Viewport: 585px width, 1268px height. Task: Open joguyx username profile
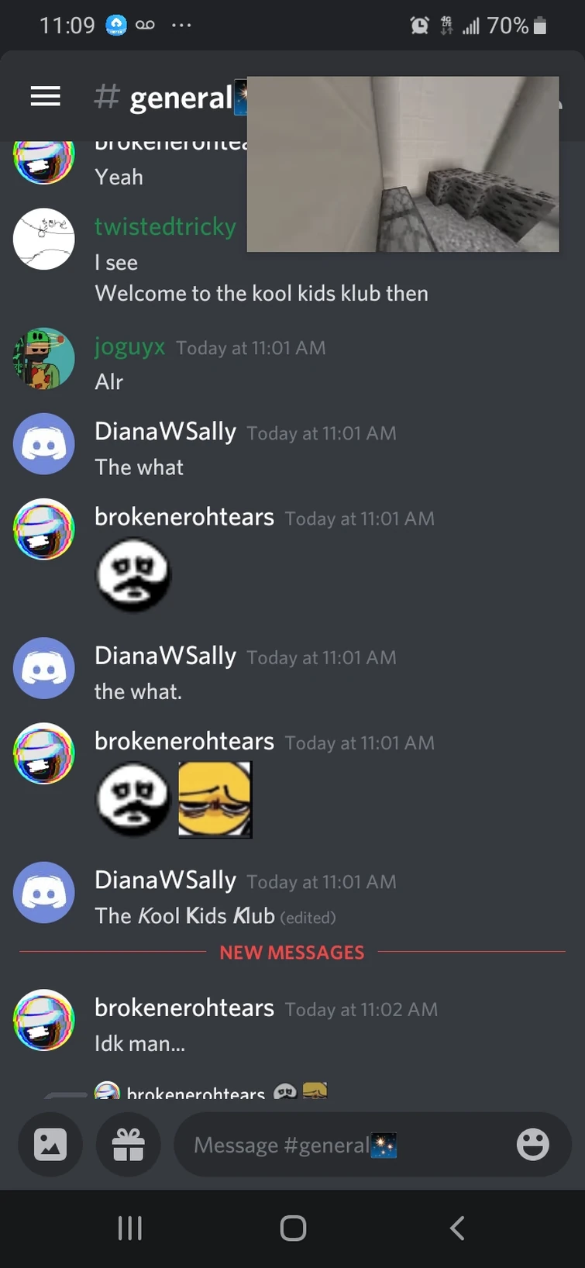(129, 346)
